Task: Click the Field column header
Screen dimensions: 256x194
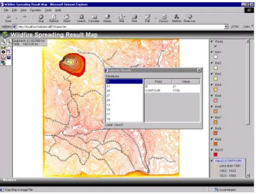Action: click(x=158, y=81)
